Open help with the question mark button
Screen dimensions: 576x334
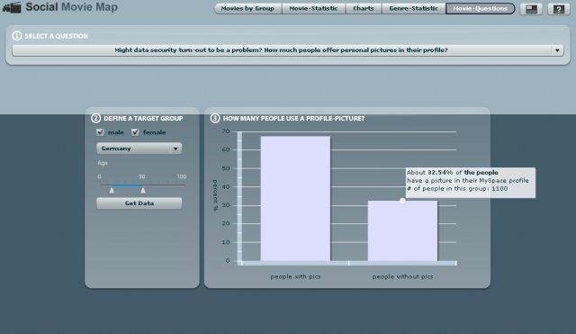[x=558, y=9]
